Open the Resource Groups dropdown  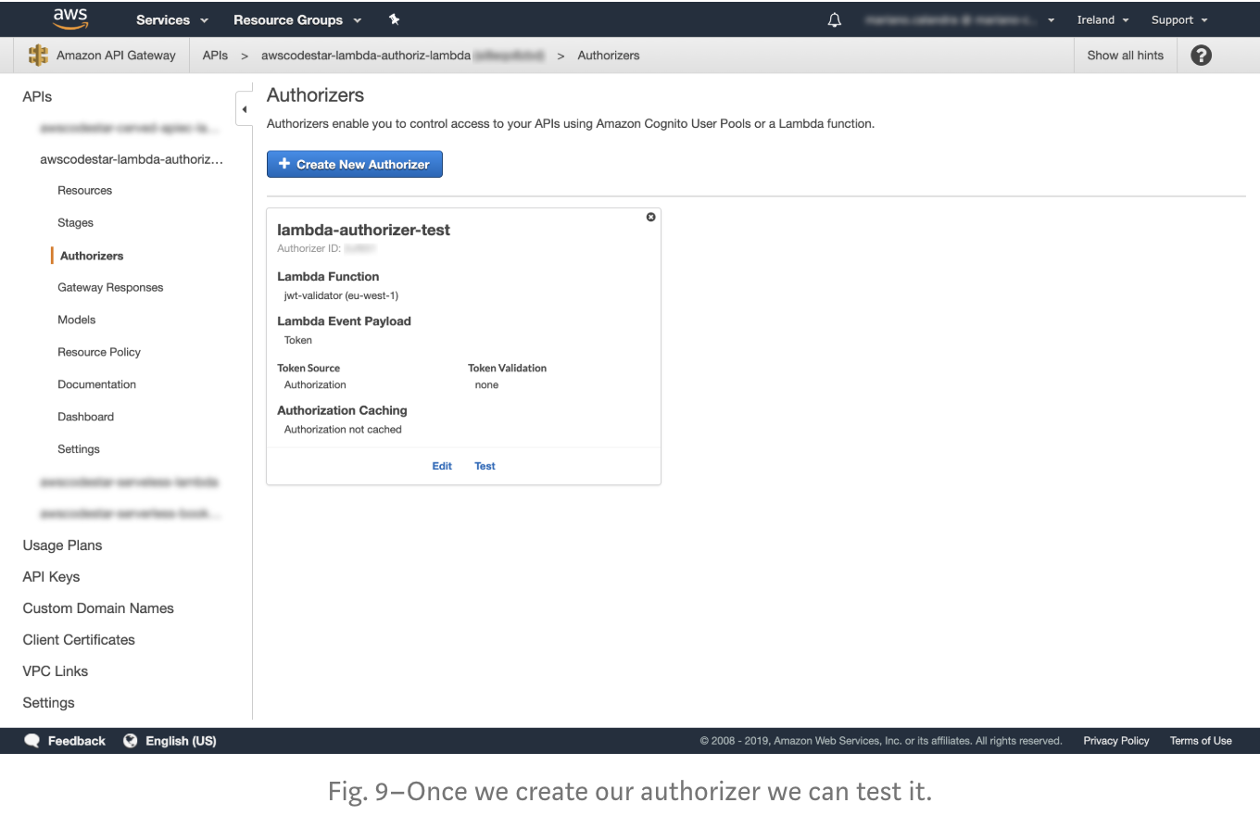click(297, 19)
